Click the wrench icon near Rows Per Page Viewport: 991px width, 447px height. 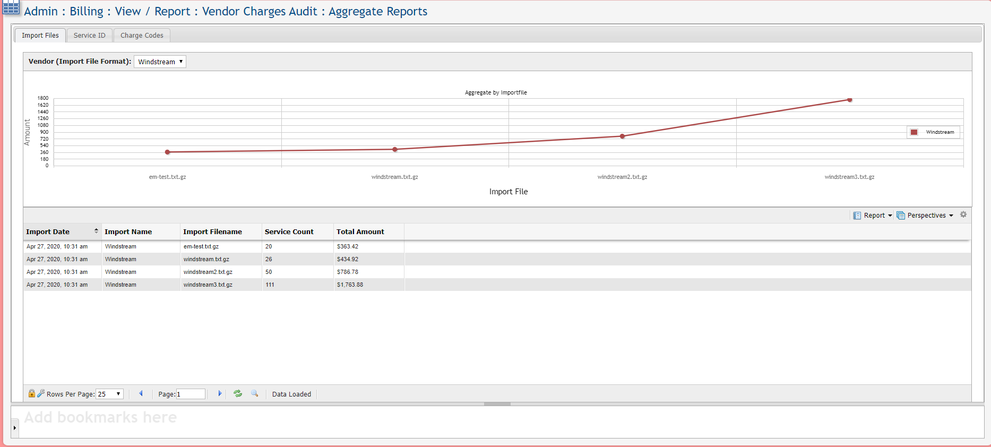41,393
